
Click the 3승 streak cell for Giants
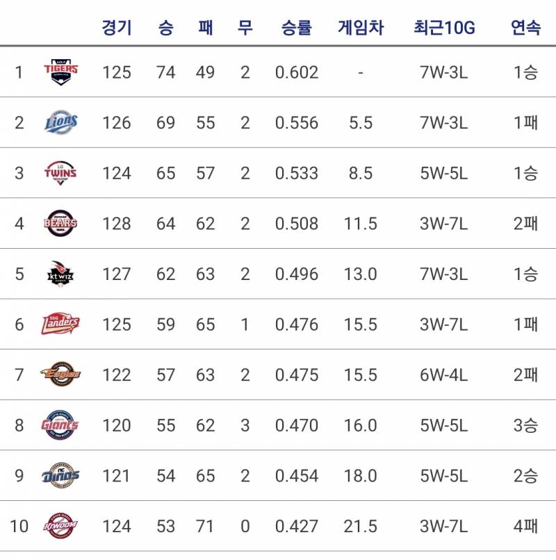(525, 425)
